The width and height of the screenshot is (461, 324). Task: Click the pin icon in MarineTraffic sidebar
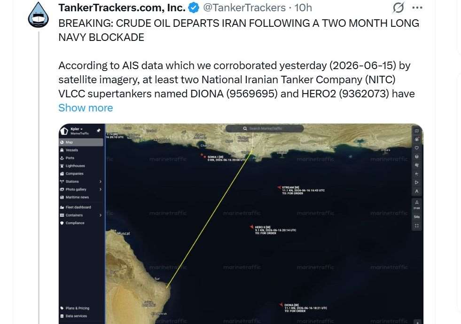99,130
